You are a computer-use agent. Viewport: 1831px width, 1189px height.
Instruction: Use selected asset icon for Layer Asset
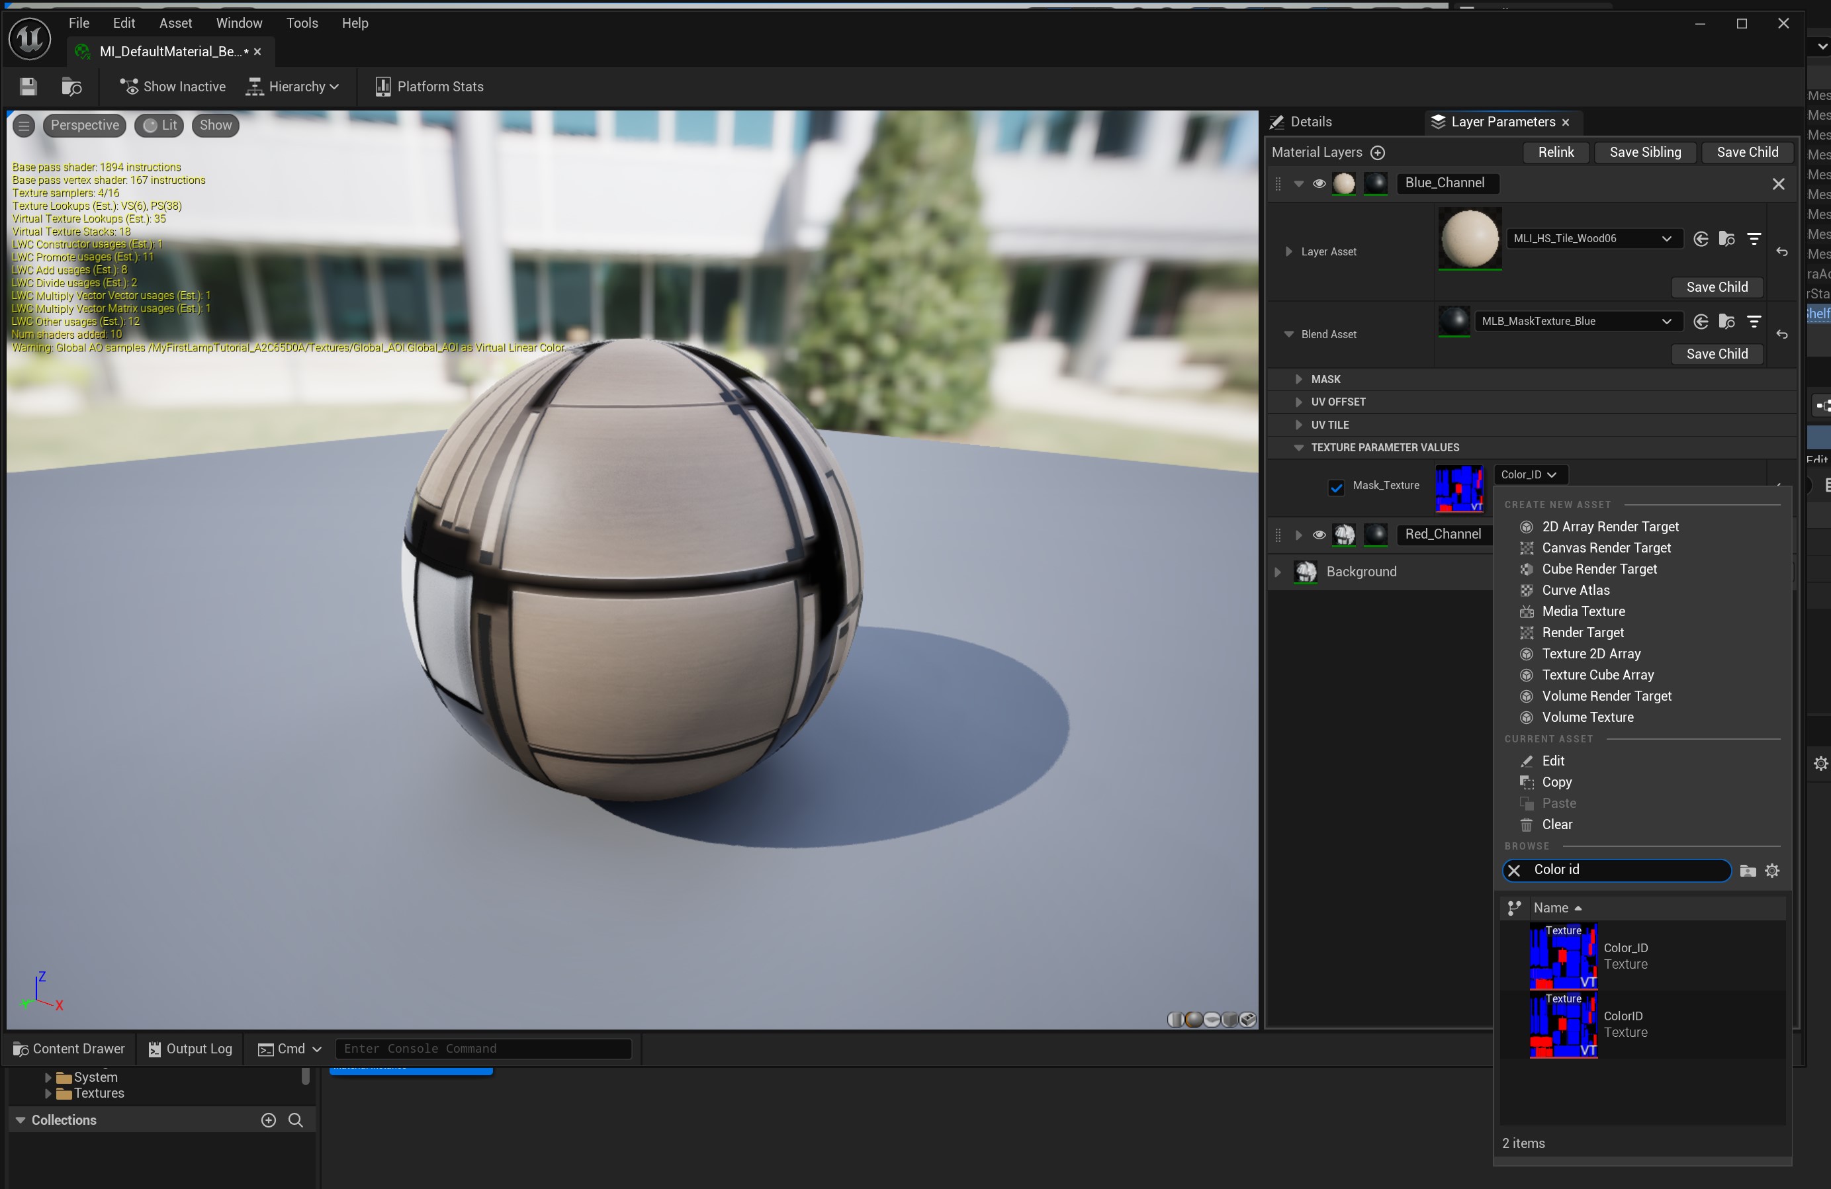click(1700, 239)
